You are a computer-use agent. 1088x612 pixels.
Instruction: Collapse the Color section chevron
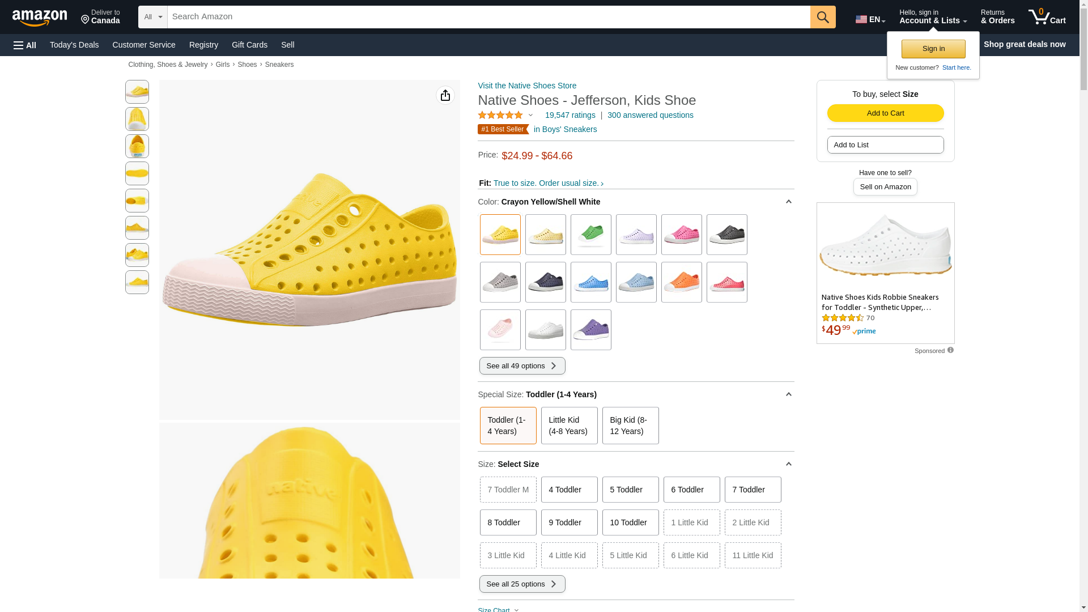coord(788,202)
